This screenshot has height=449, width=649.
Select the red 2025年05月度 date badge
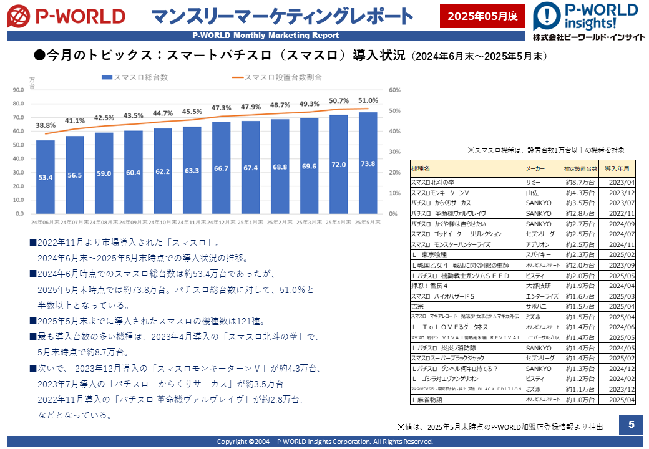pyautogui.click(x=482, y=16)
